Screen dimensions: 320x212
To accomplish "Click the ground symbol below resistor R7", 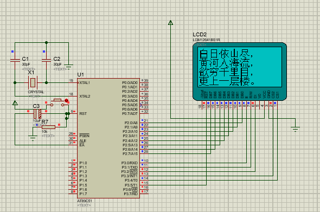I will 33,138.
